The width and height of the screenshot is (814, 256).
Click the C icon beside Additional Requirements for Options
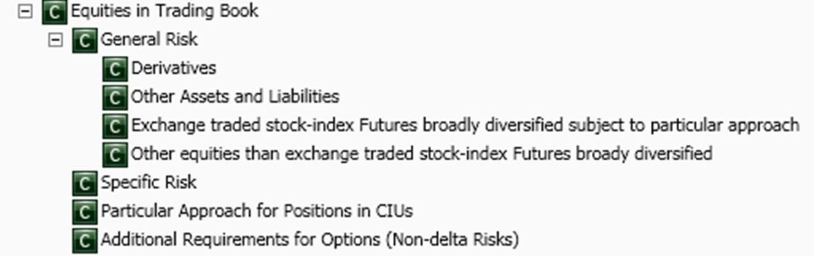tap(84, 240)
